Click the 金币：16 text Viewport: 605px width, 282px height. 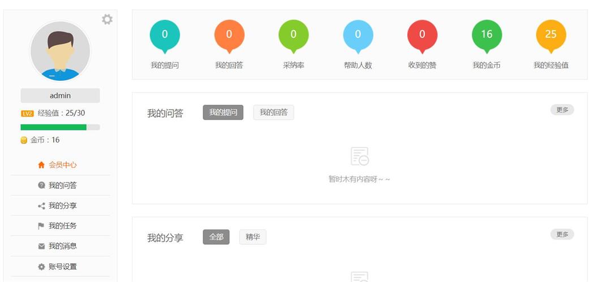(x=45, y=140)
